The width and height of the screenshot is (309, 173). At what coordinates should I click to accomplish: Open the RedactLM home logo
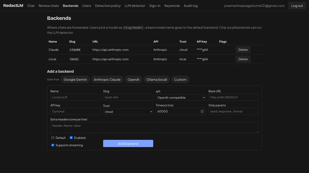coord(13,5)
